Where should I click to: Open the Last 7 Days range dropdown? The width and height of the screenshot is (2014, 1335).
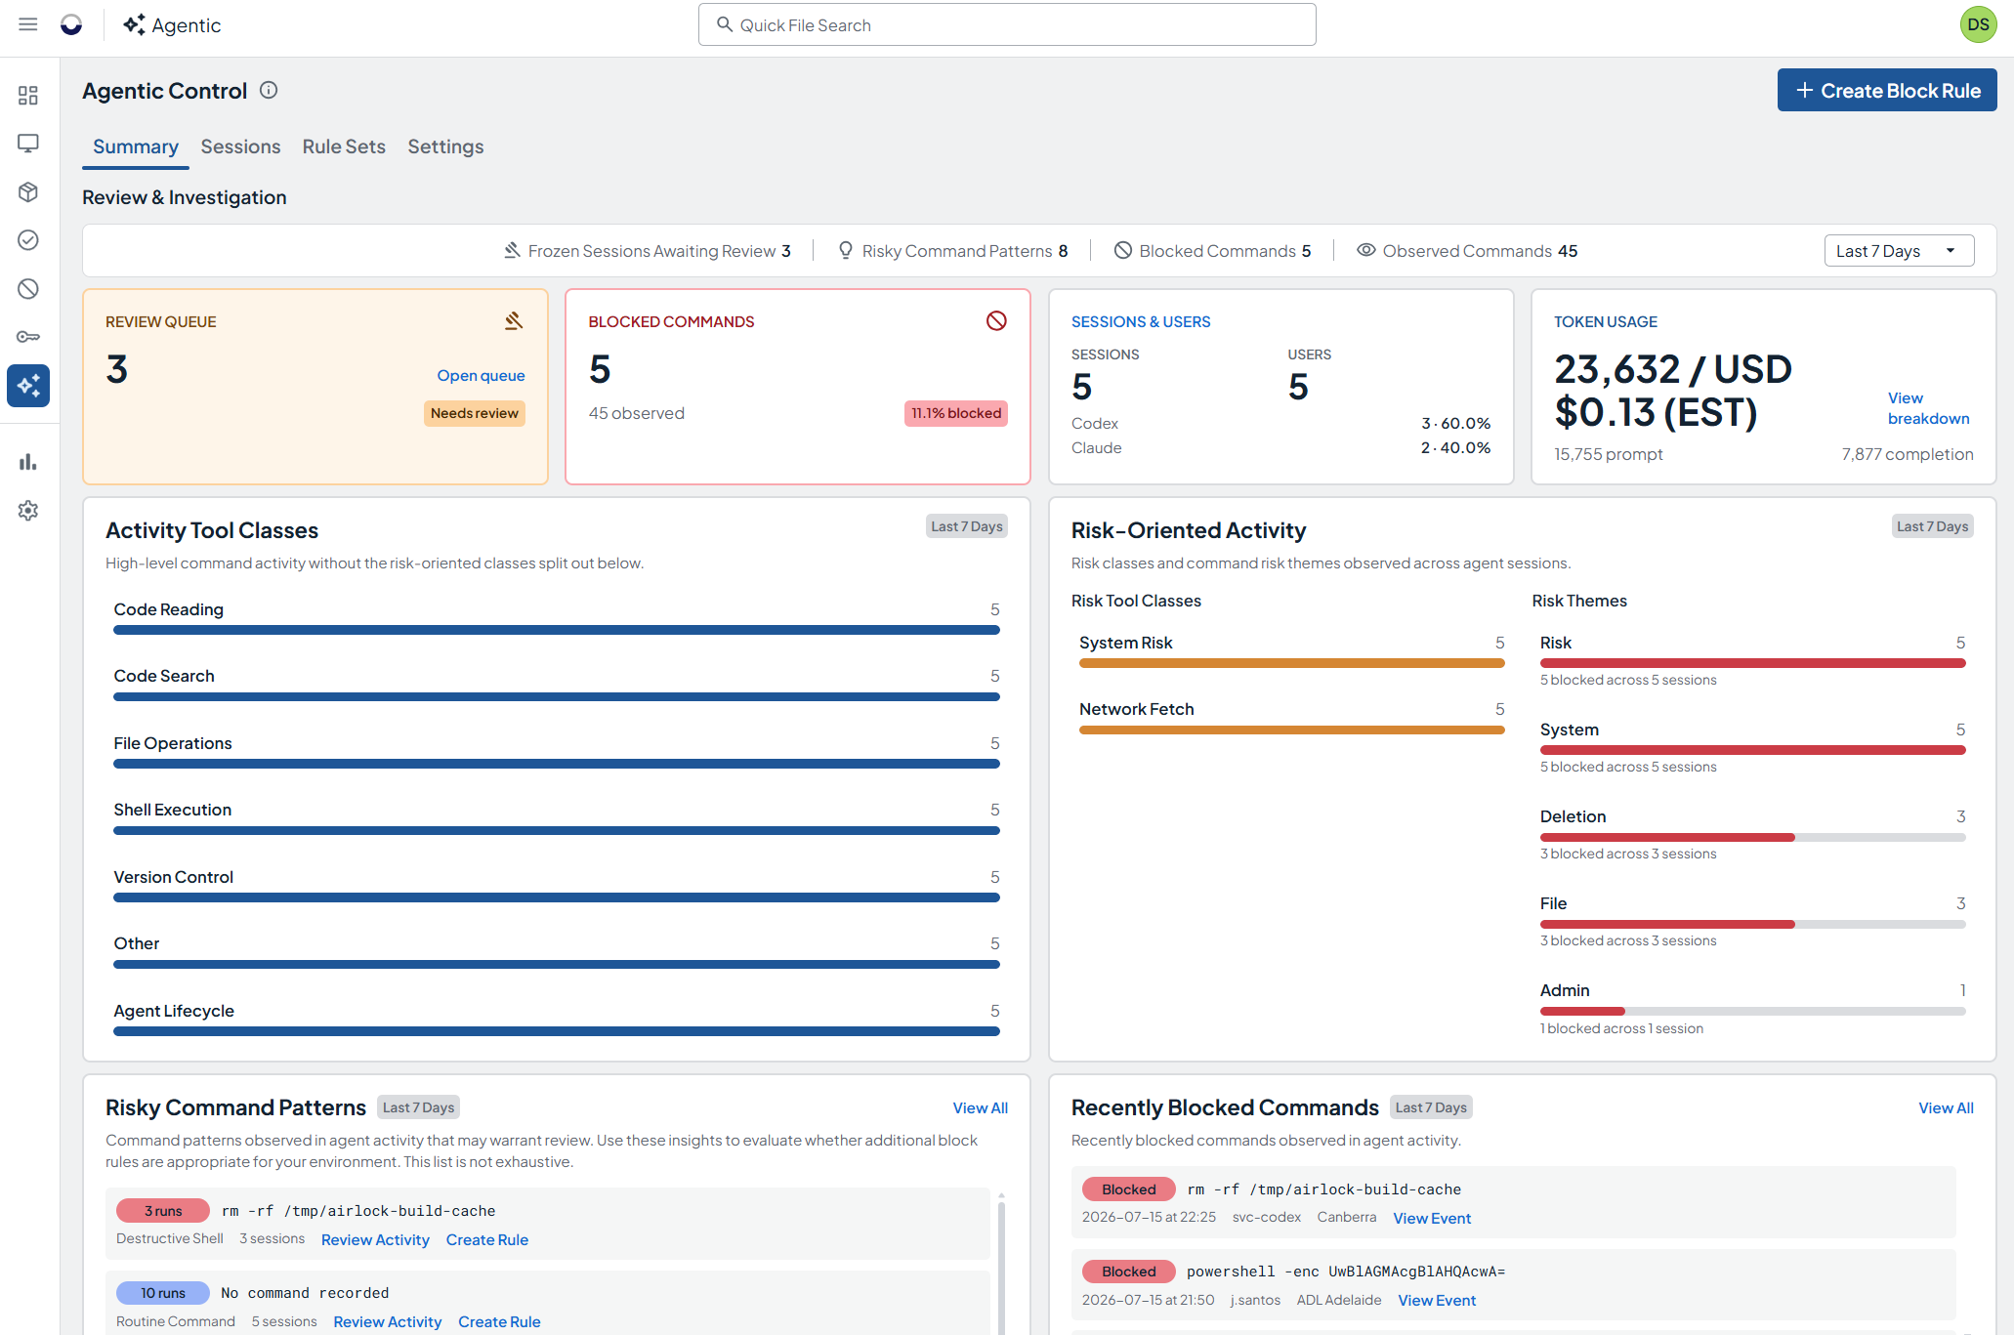pyautogui.click(x=1899, y=251)
